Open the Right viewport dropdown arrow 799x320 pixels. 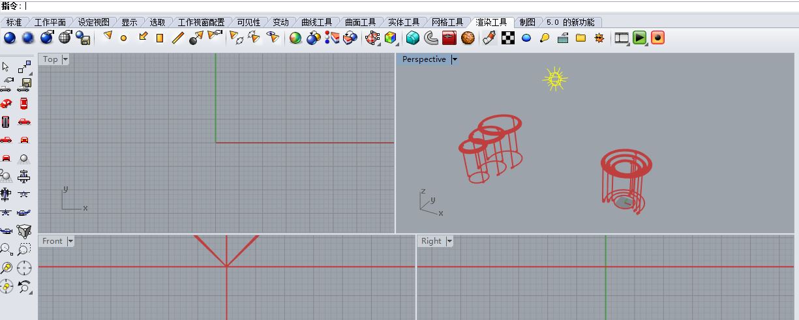tap(449, 241)
